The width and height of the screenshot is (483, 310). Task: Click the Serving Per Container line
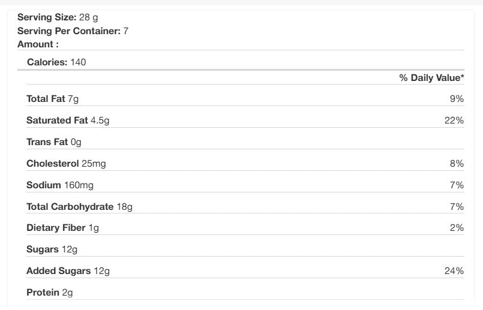coord(73,31)
